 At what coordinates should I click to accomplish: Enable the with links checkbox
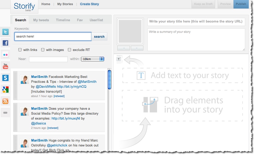click(20, 50)
